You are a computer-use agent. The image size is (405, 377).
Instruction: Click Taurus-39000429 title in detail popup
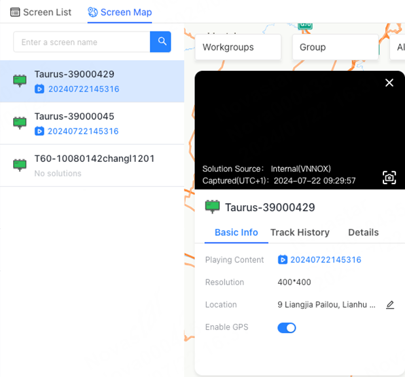pyautogui.click(x=270, y=207)
